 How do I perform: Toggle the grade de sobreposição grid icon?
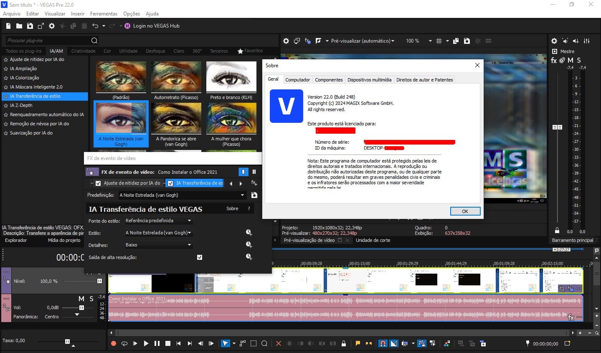[x=439, y=41]
